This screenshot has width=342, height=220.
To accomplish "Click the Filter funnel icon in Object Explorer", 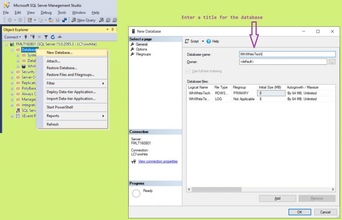I will [x=46, y=37].
